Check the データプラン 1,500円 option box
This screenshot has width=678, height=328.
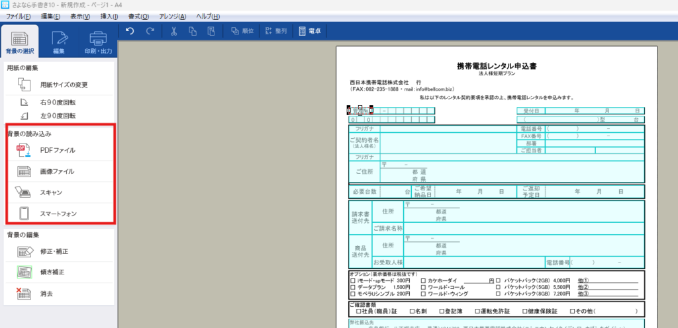(x=352, y=287)
